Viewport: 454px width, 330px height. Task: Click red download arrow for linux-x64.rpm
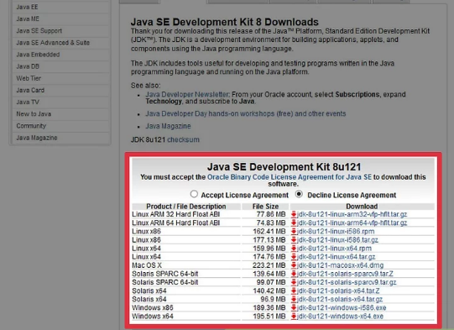click(294, 249)
